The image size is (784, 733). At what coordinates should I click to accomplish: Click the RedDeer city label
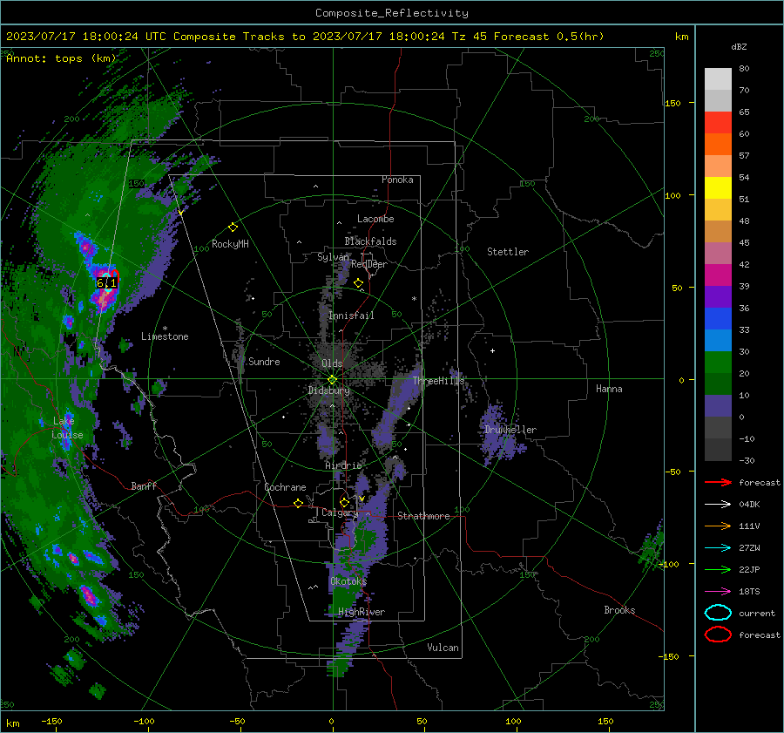click(369, 264)
